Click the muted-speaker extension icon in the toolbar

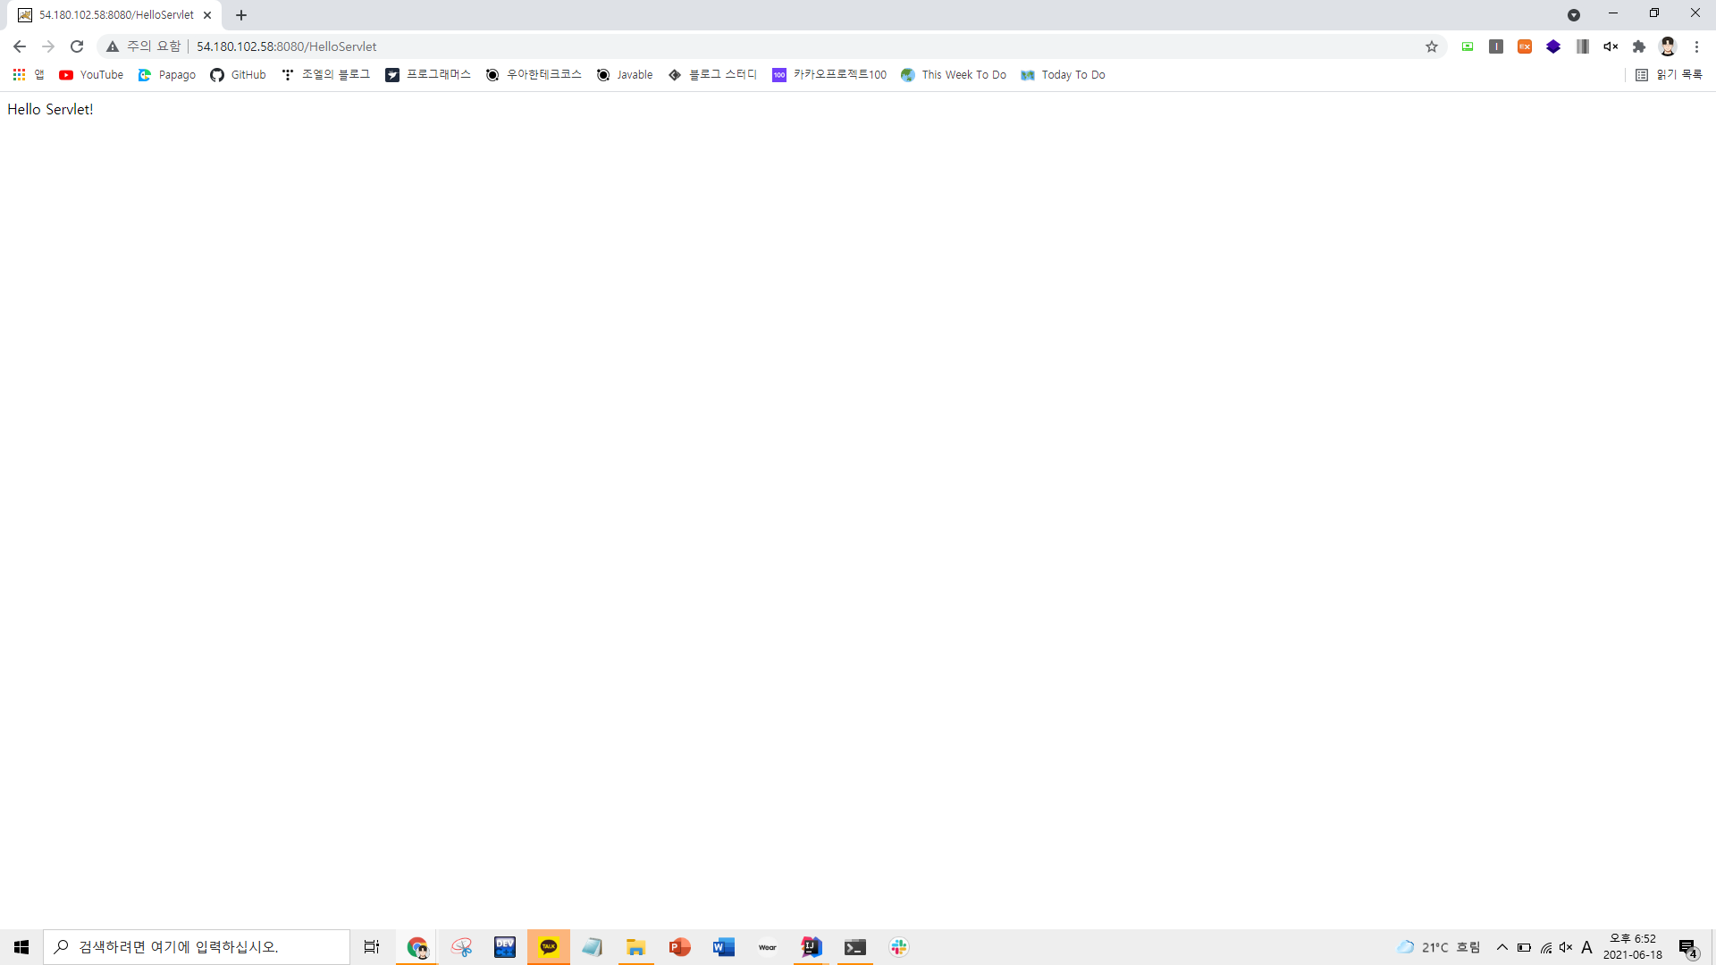coord(1611,46)
